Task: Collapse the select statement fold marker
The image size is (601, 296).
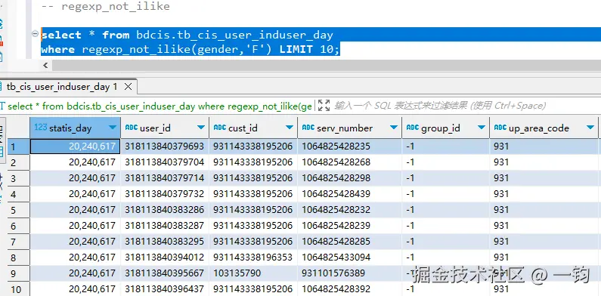Action: pos(35,34)
